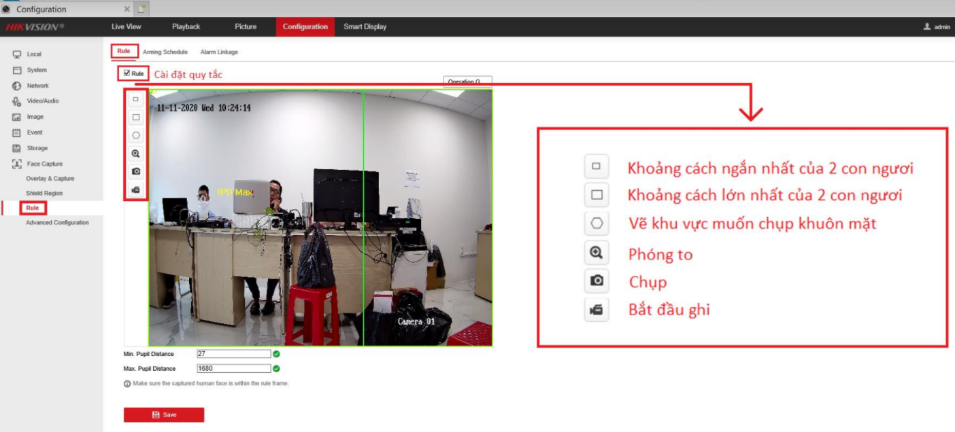The width and height of the screenshot is (955, 432).
Task: Open the Playback page from the top menu
Action: (187, 27)
